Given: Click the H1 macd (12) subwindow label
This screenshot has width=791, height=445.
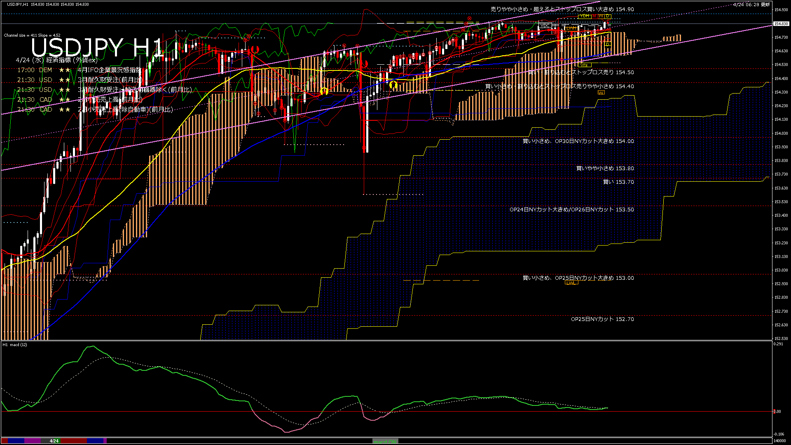Looking at the screenshot, I should pyautogui.click(x=15, y=344).
